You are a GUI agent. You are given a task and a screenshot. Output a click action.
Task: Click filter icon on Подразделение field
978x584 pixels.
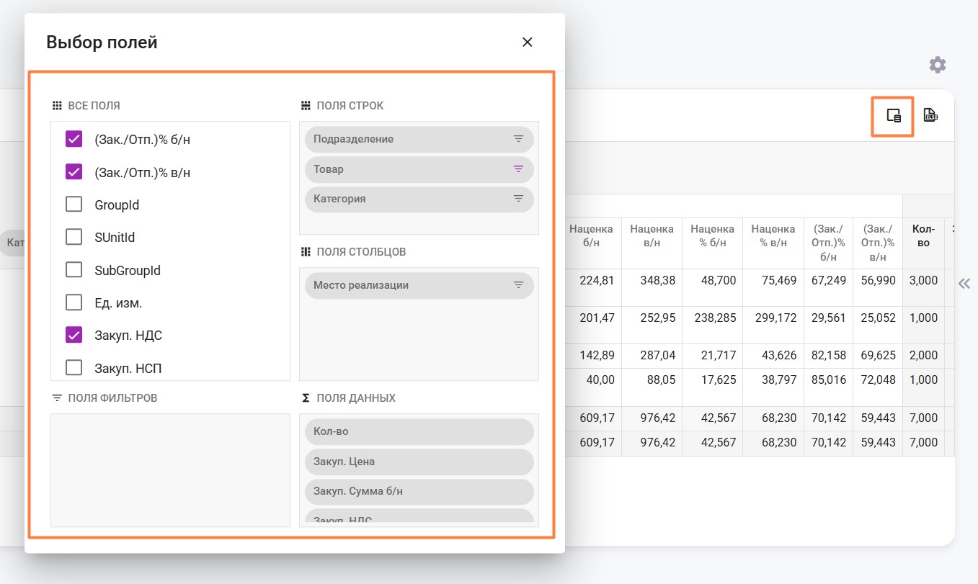(x=518, y=139)
